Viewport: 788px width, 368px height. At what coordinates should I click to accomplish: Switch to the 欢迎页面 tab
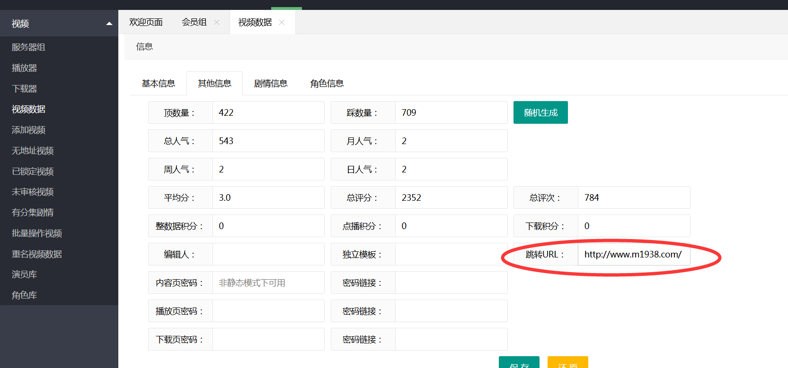click(x=146, y=22)
